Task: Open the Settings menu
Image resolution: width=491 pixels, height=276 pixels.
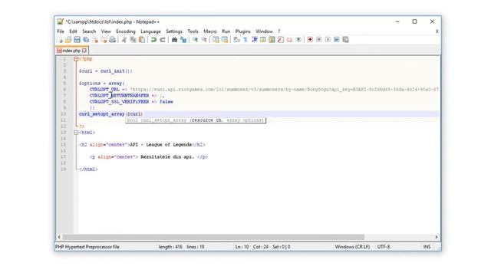Action: (x=174, y=31)
